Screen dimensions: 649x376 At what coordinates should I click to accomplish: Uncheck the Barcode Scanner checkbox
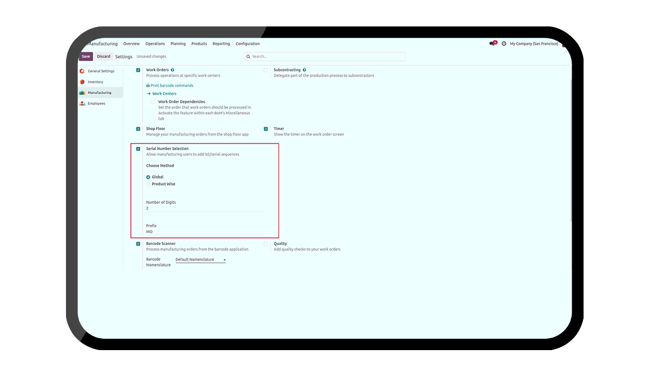(138, 244)
